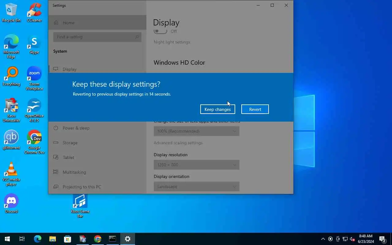Image resolution: width=392 pixels, height=245 pixels.
Task: Click the Meet Now camera tray icon
Action: 337,239
